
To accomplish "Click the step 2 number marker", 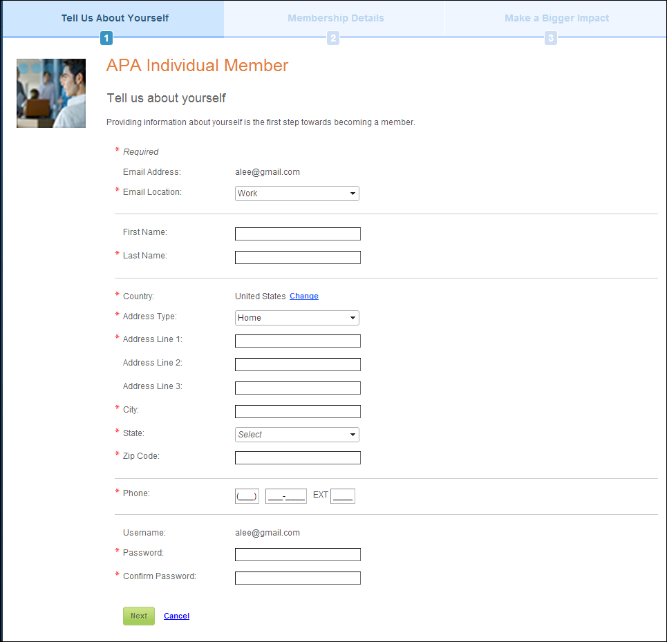I will pyautogui.click(x=333, y=38).
